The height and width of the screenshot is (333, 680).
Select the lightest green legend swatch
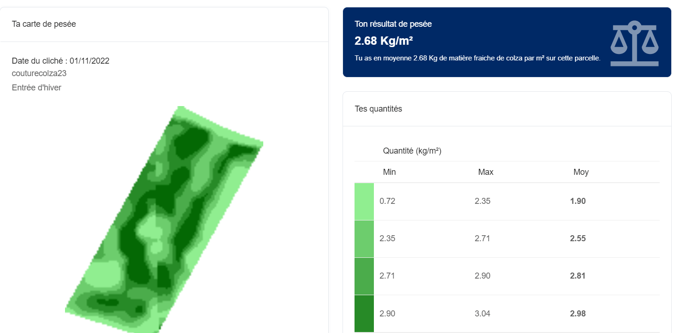click(364, 202)
